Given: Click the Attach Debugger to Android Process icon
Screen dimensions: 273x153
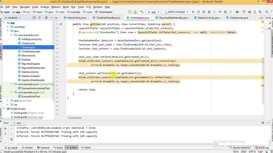Looking at the screenshot, I should click(x=225, y=12).
